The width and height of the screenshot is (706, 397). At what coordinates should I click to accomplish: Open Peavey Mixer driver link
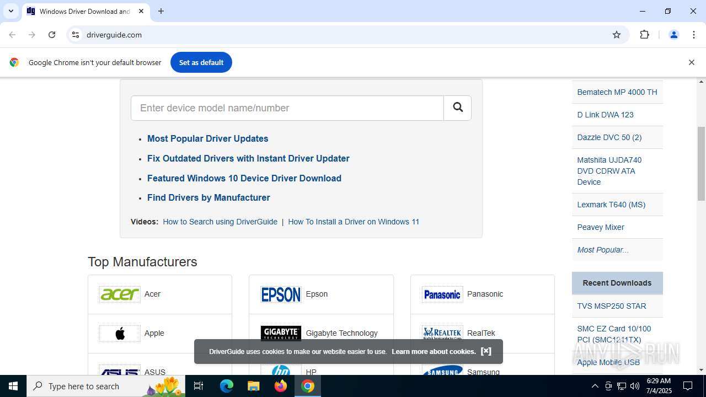click(601, 227)
